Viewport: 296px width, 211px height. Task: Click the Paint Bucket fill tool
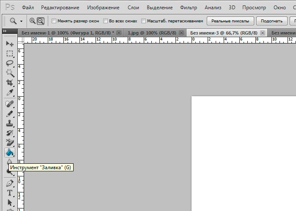click(9, 152)
